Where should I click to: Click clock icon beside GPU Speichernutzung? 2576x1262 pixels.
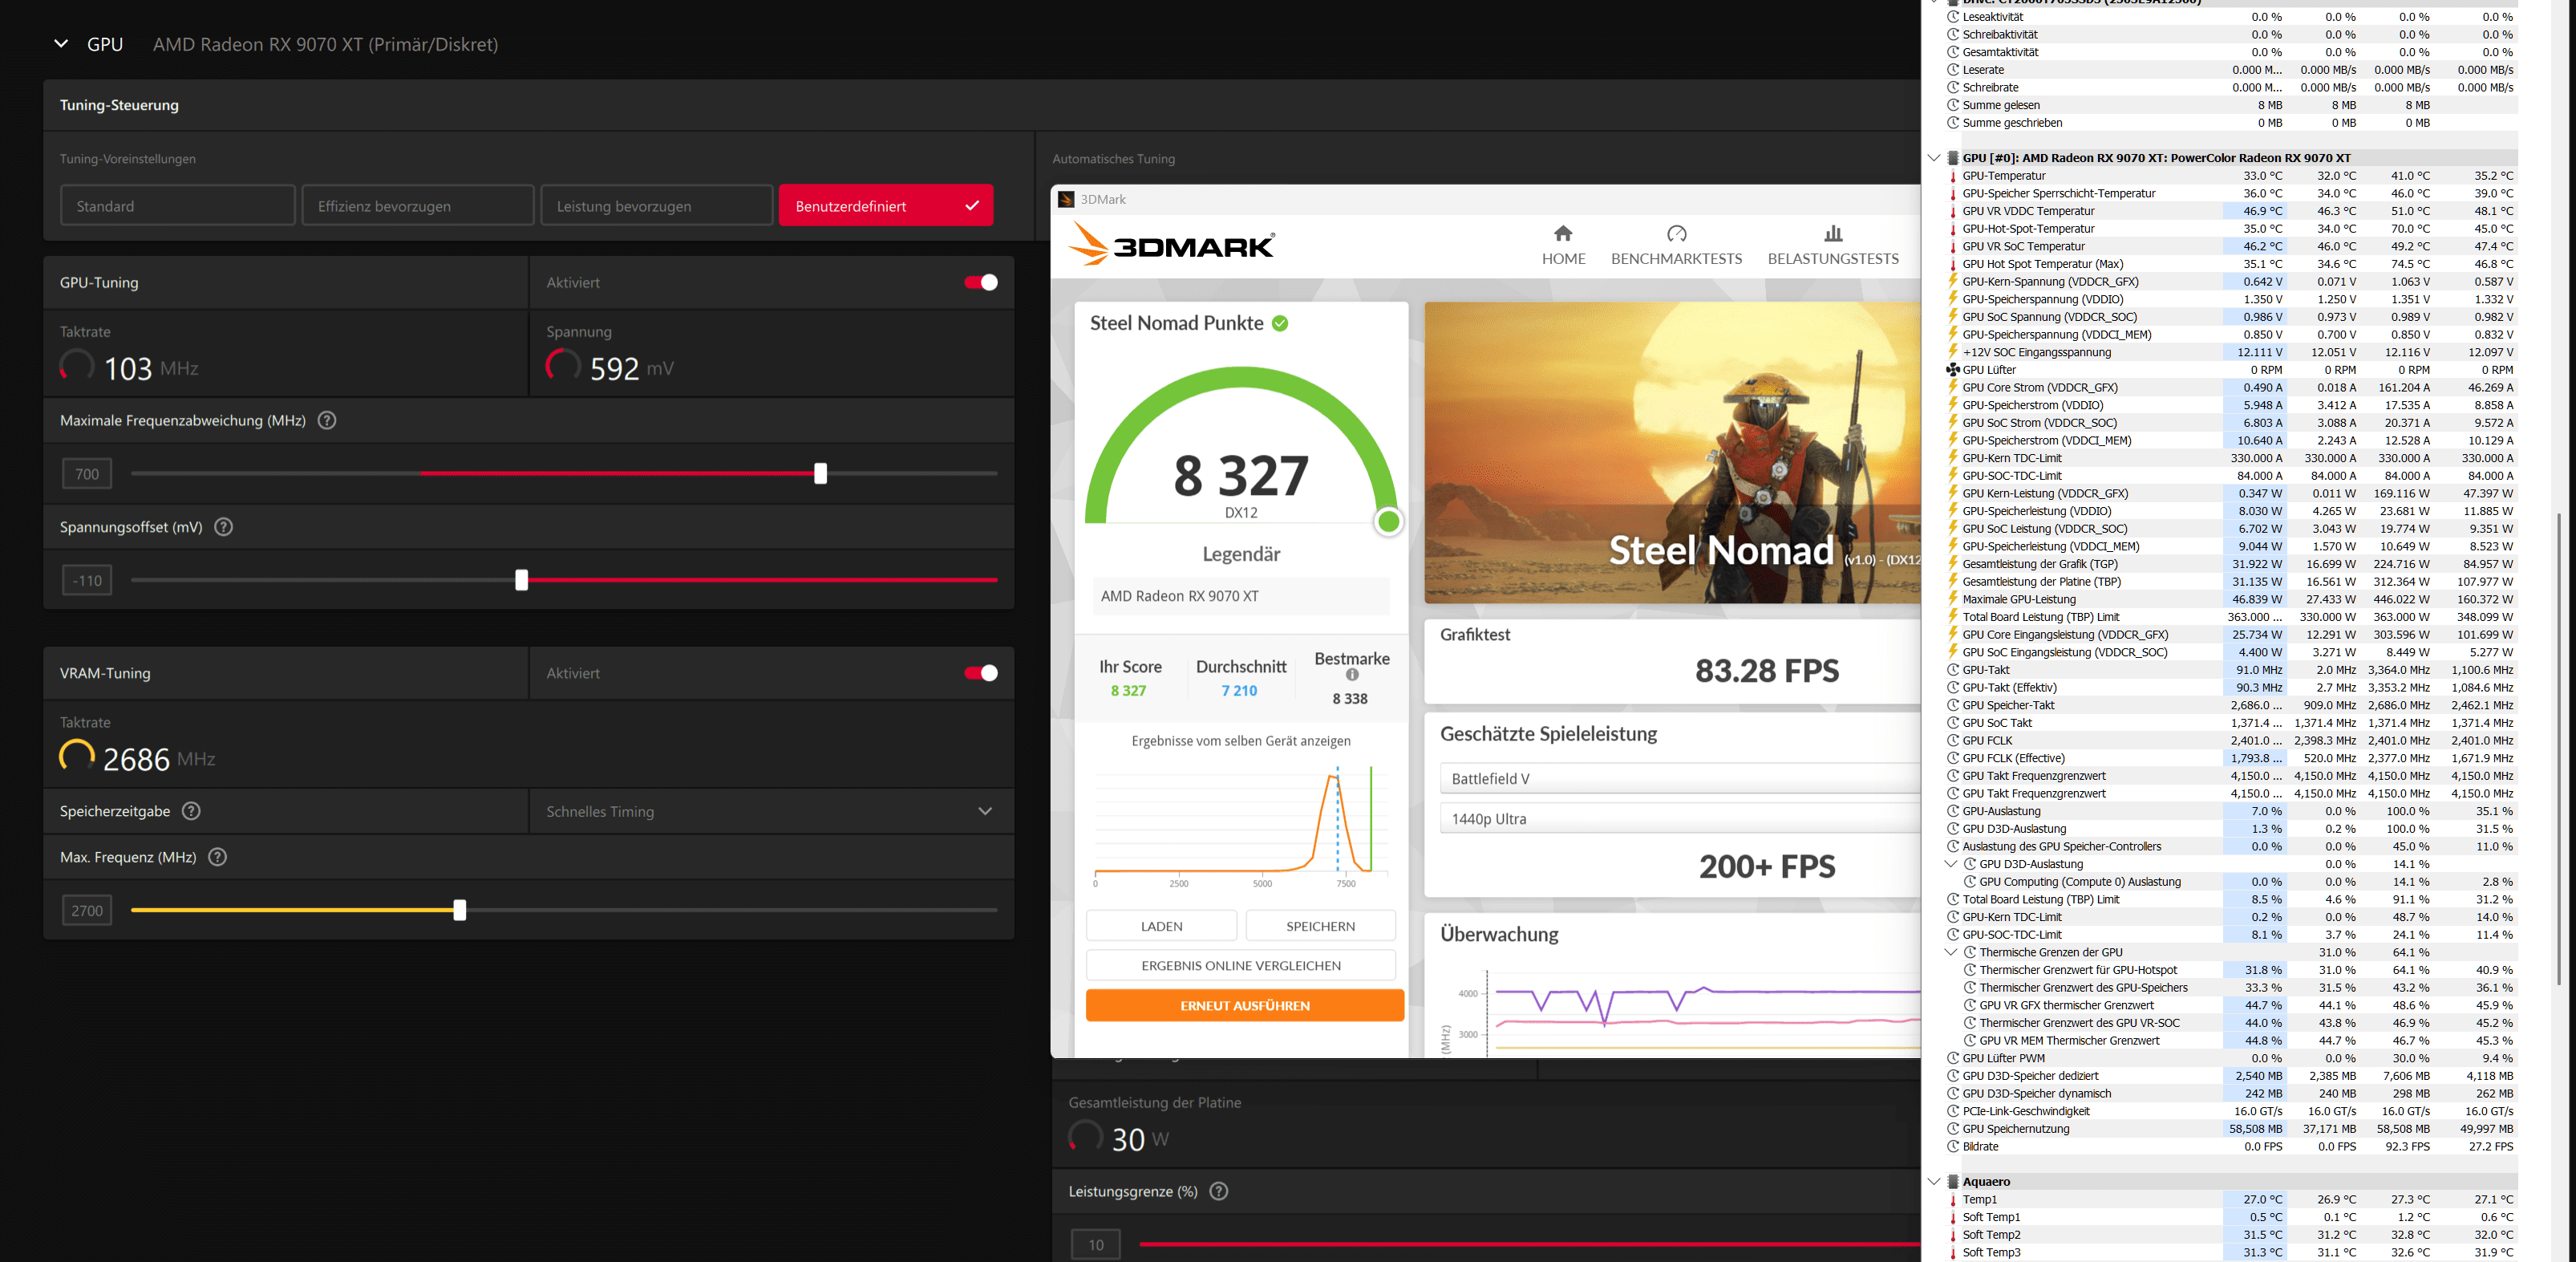1953,1129
